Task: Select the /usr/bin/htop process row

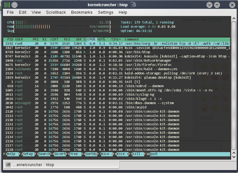Action: (x=117, y=52)
